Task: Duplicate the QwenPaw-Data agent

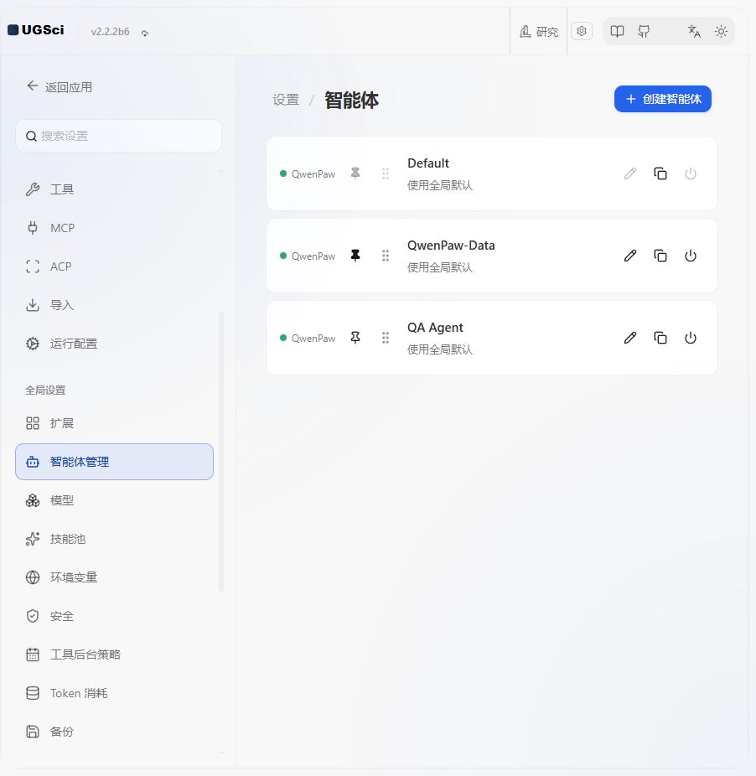Action: [660, 256]
